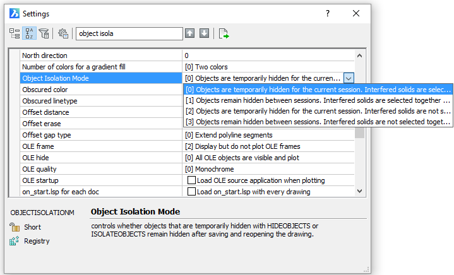Choose option [3] remain hidden, not selected together
454x275 pixels.
click(x=318, y=122)
